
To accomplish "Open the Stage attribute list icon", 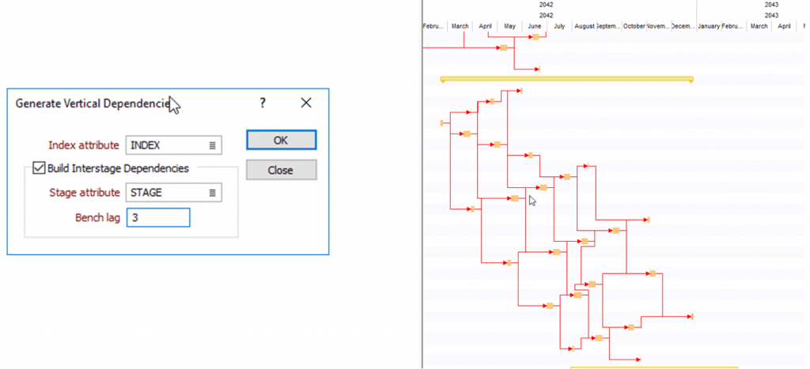I will (x=213, y=192).
